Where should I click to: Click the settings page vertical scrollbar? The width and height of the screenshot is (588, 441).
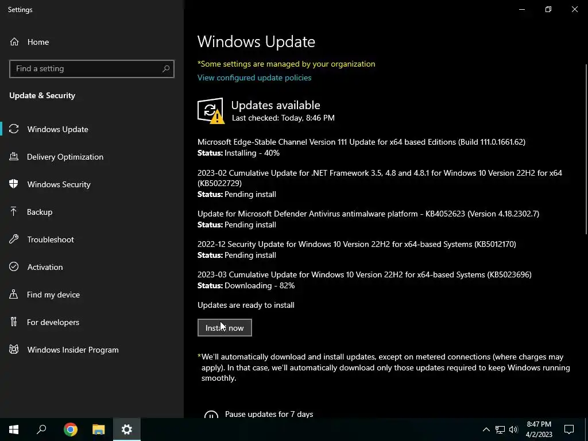click(586, 150)
